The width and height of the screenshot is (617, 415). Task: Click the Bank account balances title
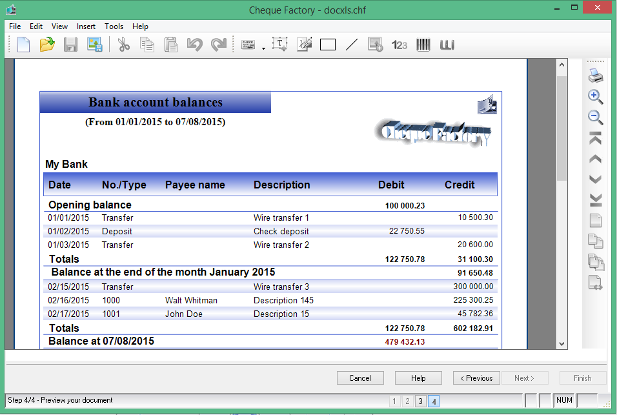click(x=156, y=102)
